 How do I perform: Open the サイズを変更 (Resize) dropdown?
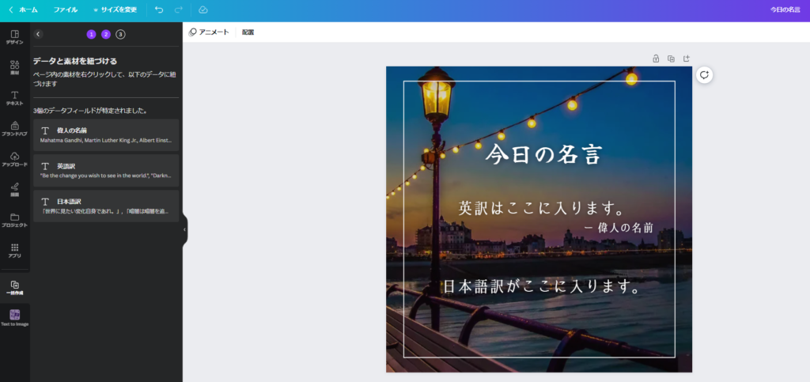[x=115, y=9]
